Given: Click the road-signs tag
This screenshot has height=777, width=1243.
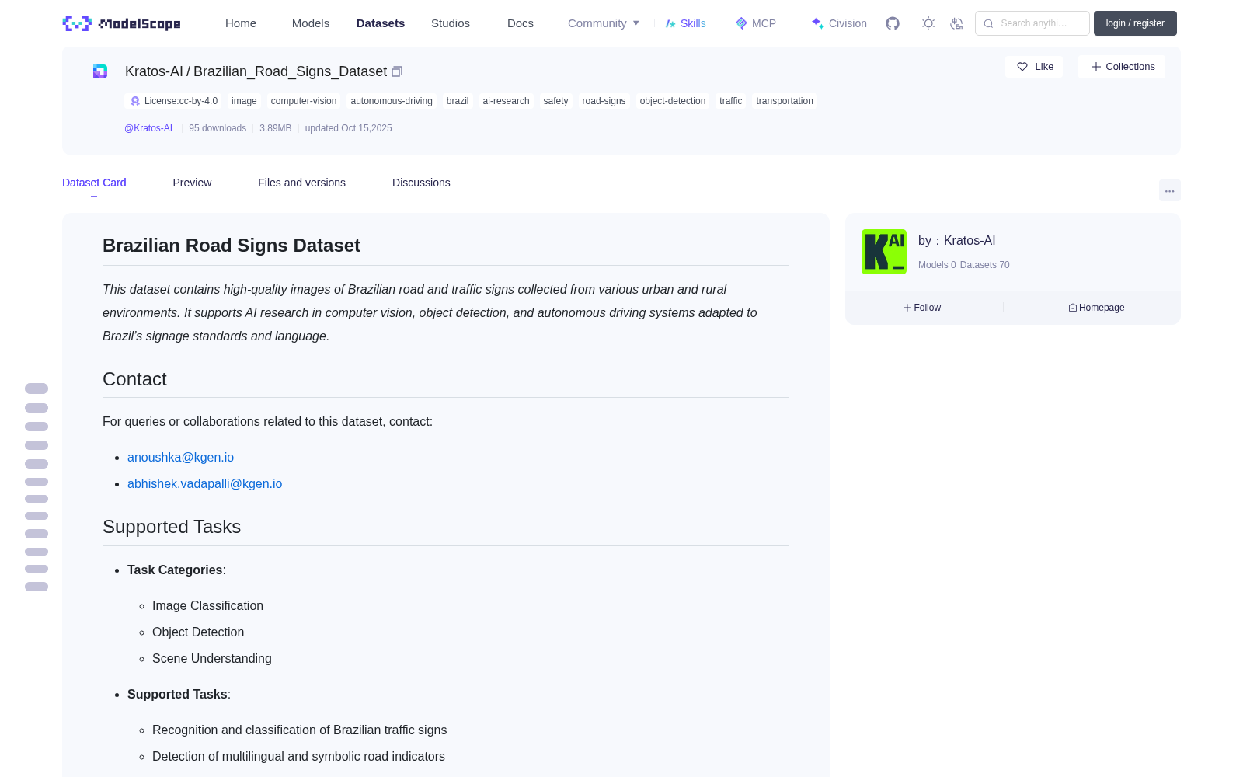Looking at the screenshot, I should (604, 101).
